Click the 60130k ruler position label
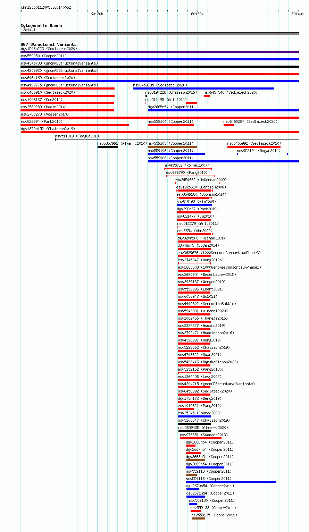The image size is (309, 532). click(197, 14)
